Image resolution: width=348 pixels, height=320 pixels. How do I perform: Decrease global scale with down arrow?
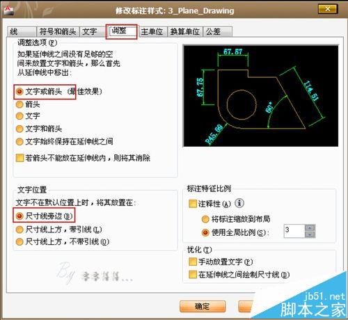(310, 234)
